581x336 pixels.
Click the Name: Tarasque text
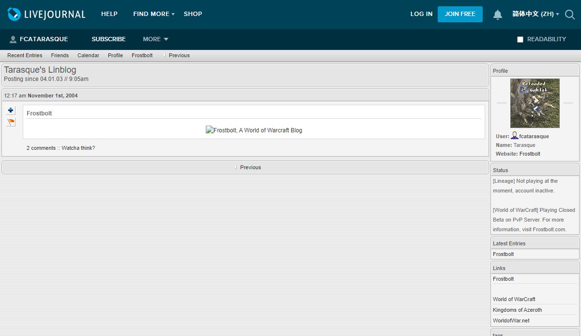point(516,145)
